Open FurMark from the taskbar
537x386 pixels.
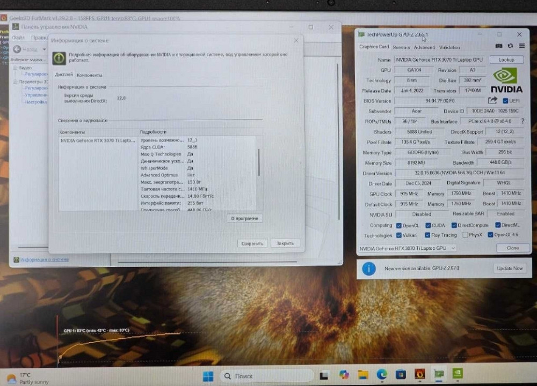(420, 374)
